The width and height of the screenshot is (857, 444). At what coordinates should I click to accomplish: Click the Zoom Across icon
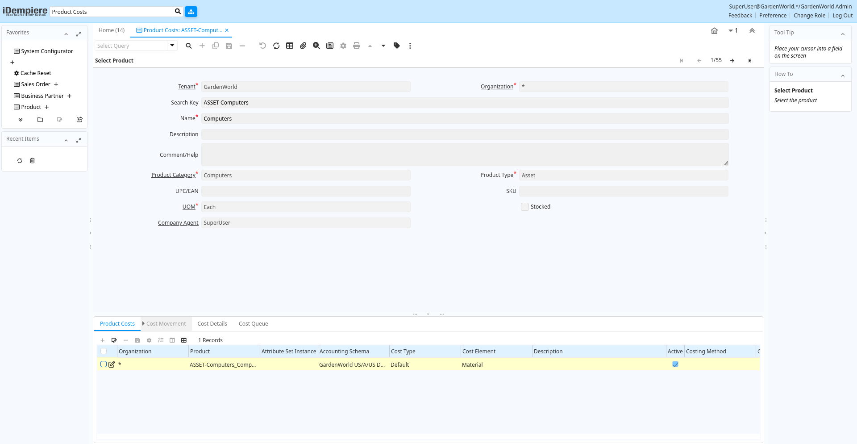316,46
